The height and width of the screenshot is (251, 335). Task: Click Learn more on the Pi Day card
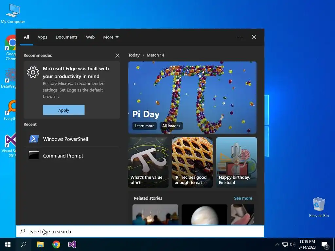(144, 126)
